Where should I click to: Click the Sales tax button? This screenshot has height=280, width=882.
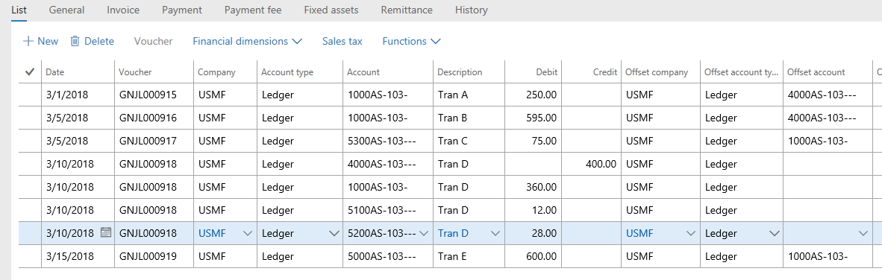[x=342, y=41]
